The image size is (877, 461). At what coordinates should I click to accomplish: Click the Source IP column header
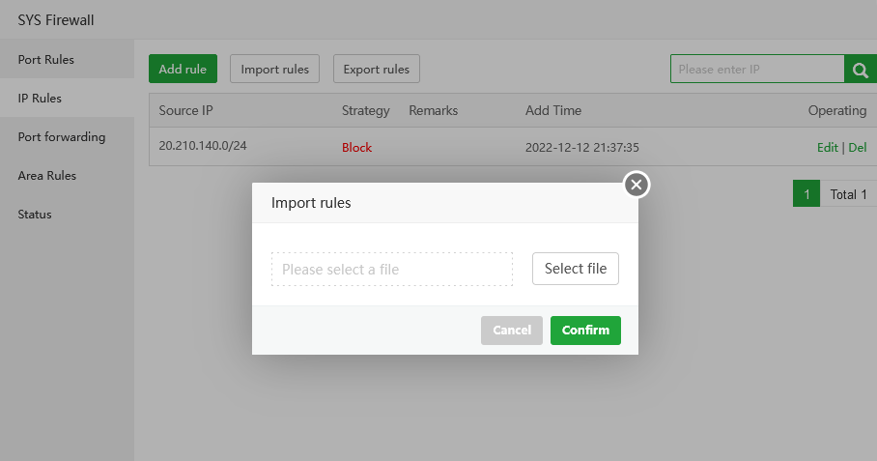[x=185, y=110]
